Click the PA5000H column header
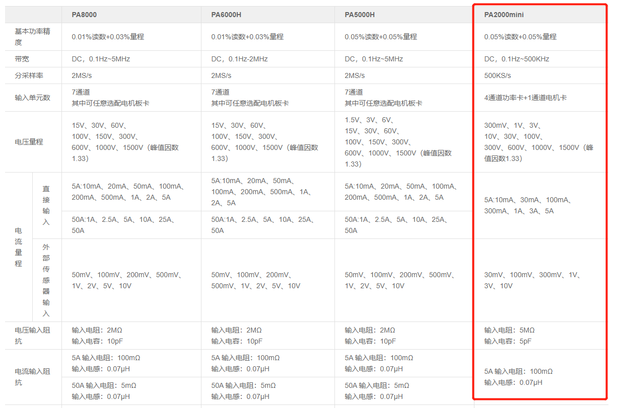 (x=360, y=15)
